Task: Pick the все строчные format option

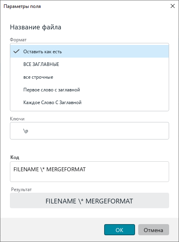Action: click(x=89, y=77)
